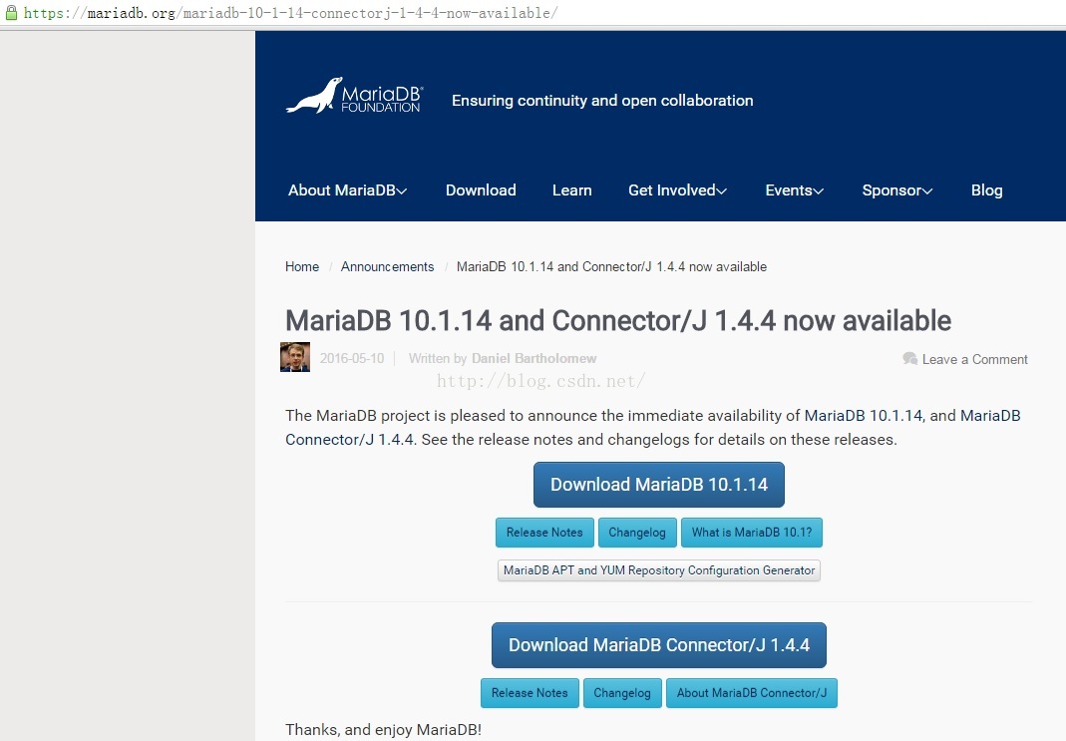This screenshot has height=741, width=1066.
Task: Click the Download MariaDB 10.1.14 button
Action: 659,485
